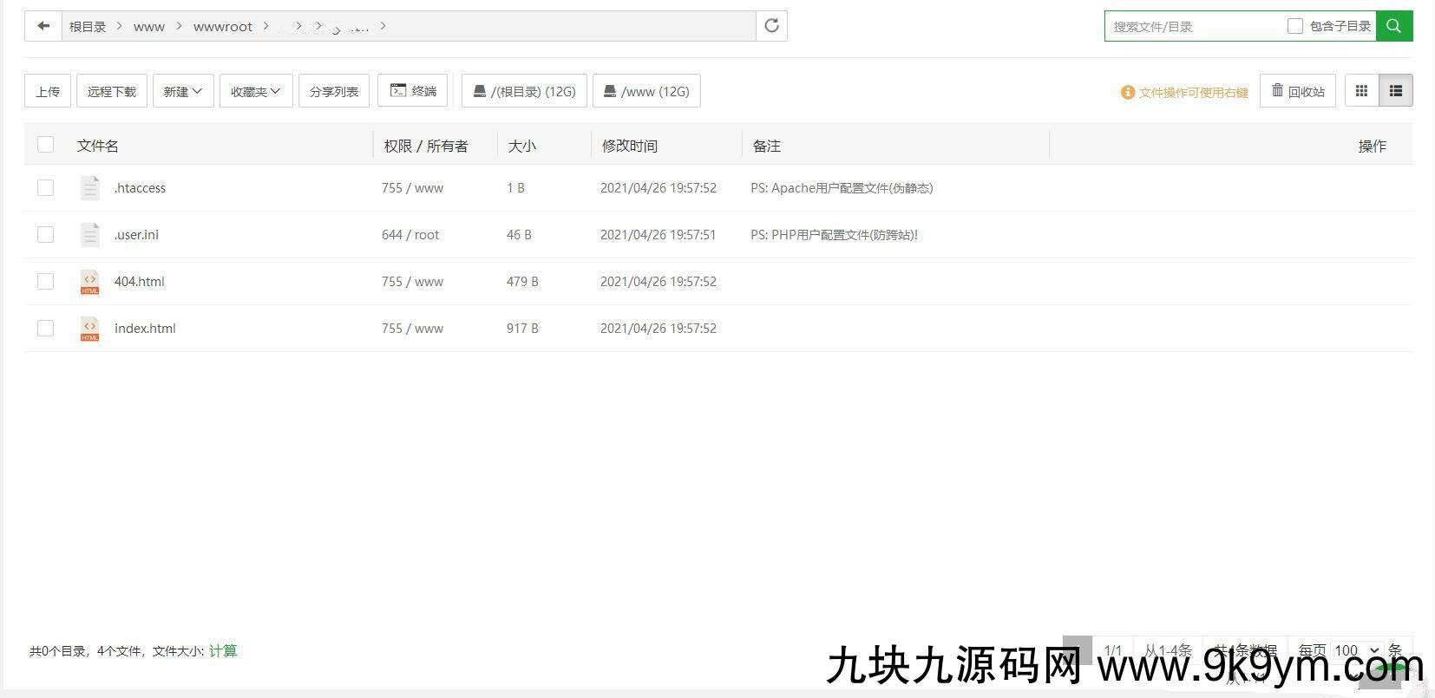The height and width of the screenshot is (698, 1435).
Task: Click the 上传 (Upload) button
Action: 48,91
